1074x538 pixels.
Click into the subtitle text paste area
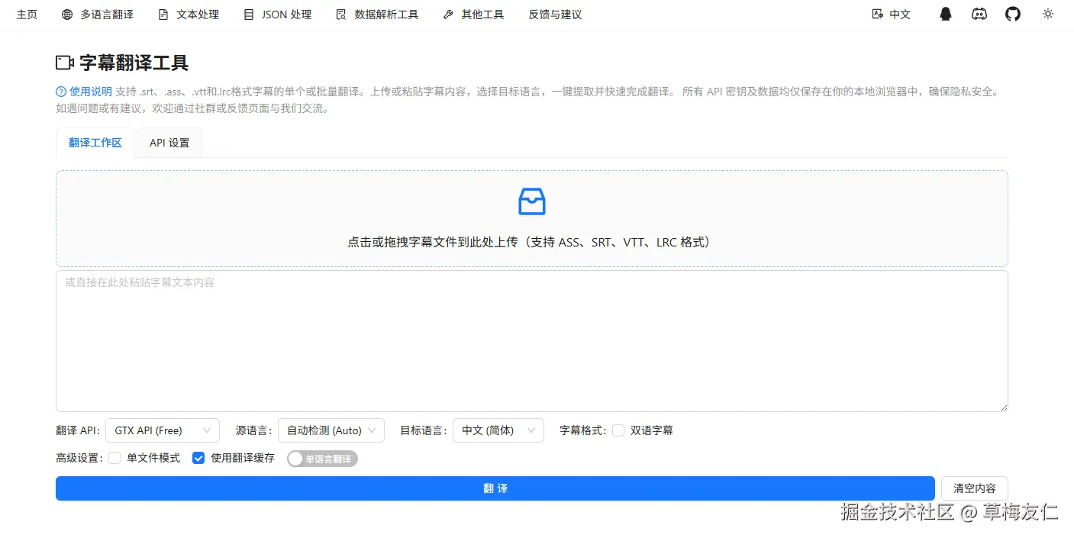(x=532, y=341)
